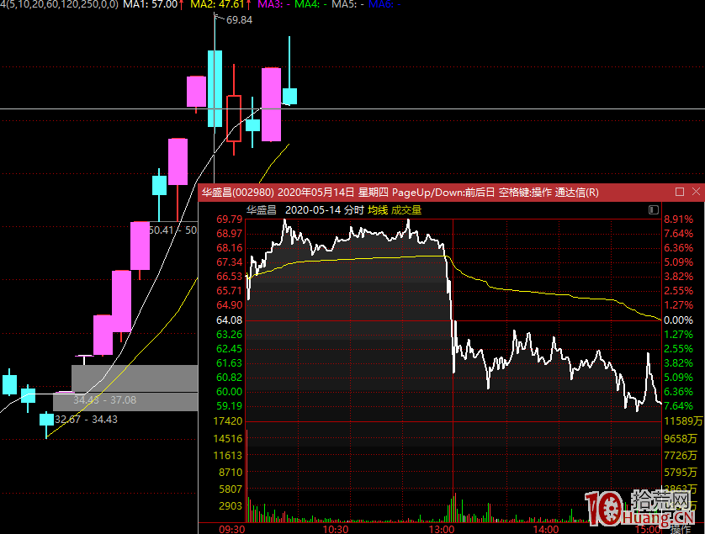Click the 68.16 price axis label
This screenshot has height=534, width=705.
tap(230, 248)
